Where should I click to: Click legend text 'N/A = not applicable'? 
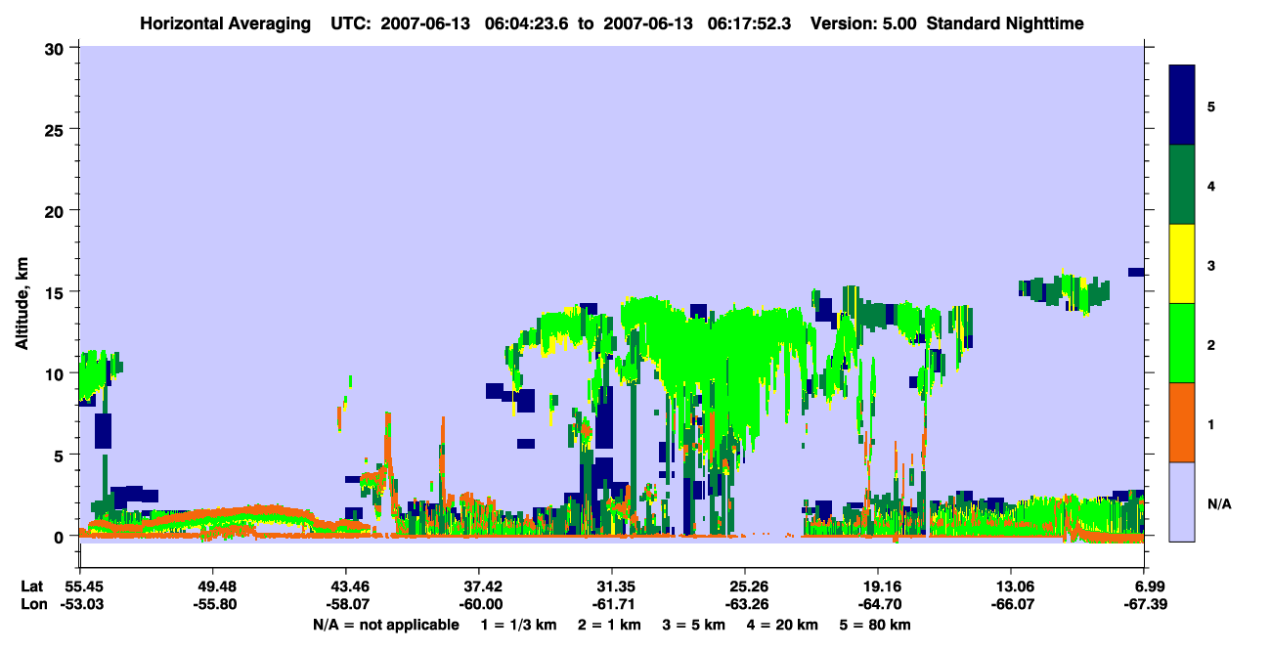[386, 625]
